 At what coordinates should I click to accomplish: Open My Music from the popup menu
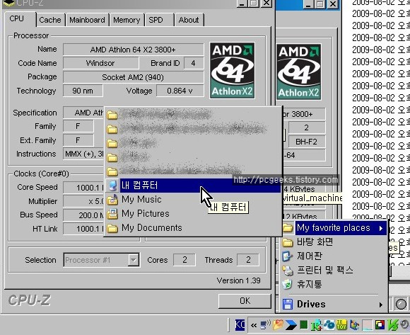[x=193, y=200]
